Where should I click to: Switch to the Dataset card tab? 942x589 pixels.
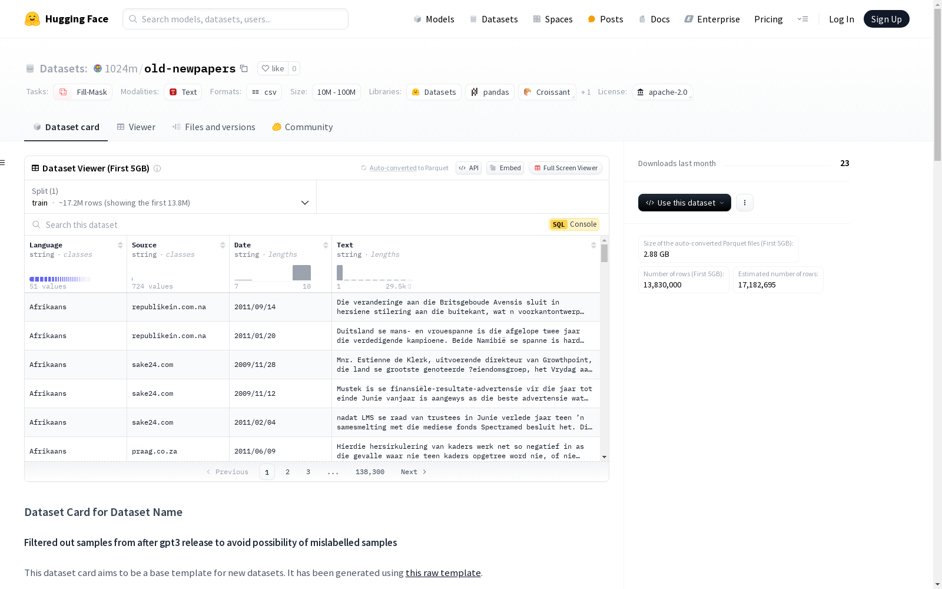point(66,127)
